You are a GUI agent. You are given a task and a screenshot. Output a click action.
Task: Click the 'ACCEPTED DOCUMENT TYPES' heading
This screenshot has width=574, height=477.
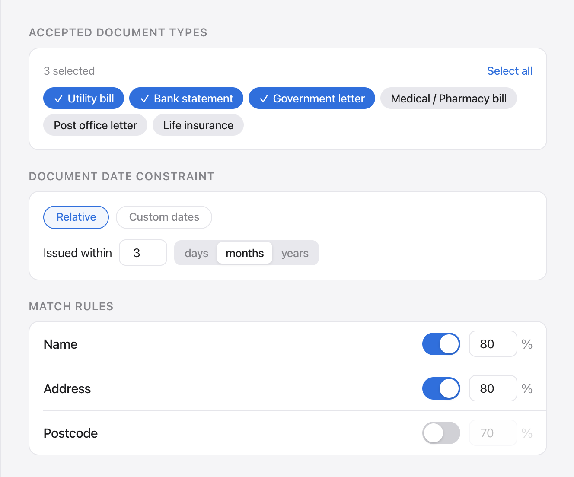pos(118,32)
